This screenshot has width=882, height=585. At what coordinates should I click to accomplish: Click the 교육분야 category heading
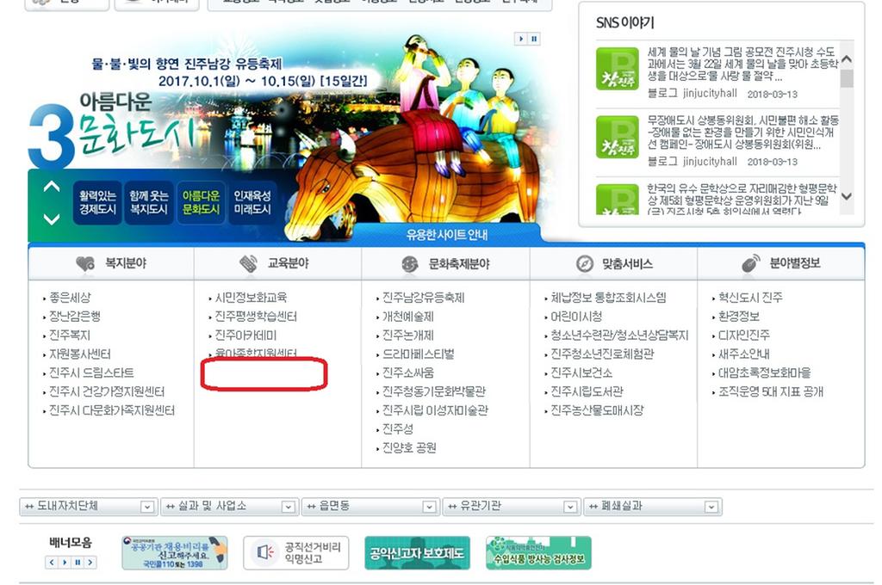click(274, 263)
